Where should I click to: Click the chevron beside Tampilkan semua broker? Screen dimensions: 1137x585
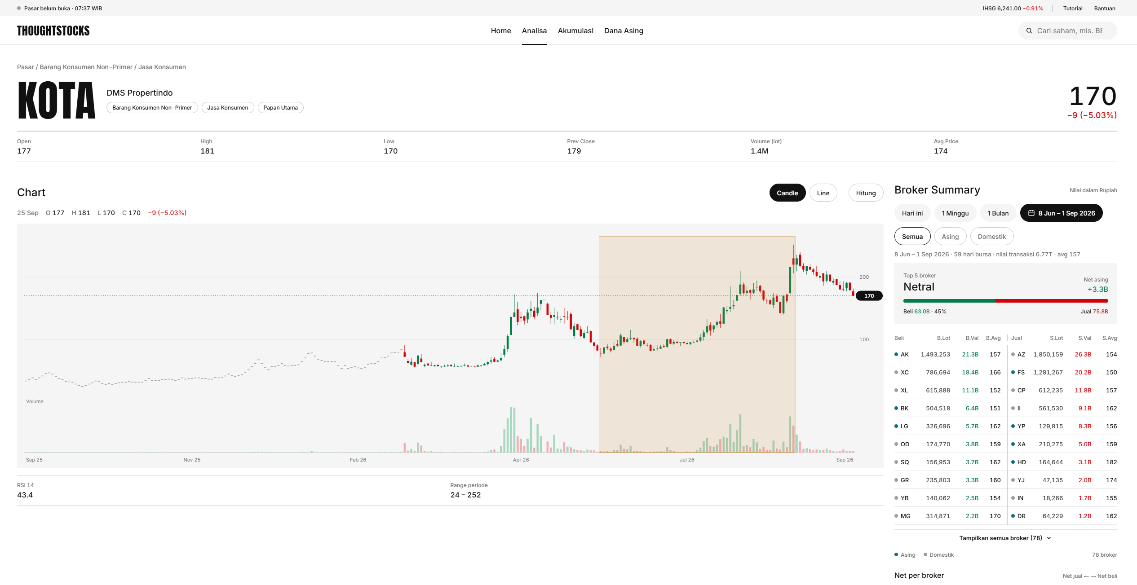coord(1049,538)
